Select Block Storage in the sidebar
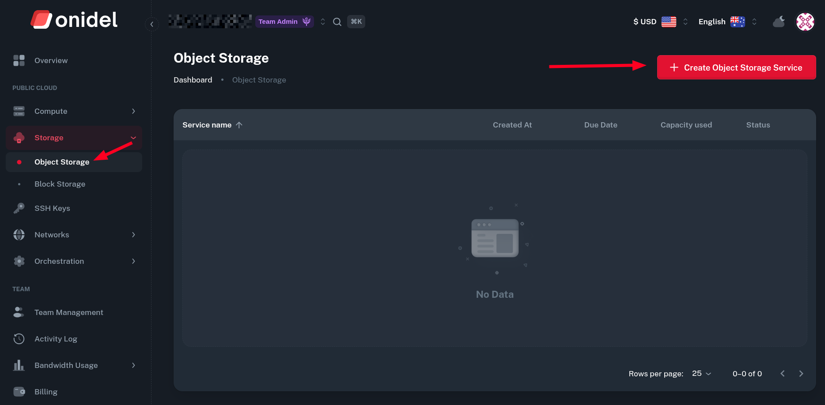 coord(60,184)
